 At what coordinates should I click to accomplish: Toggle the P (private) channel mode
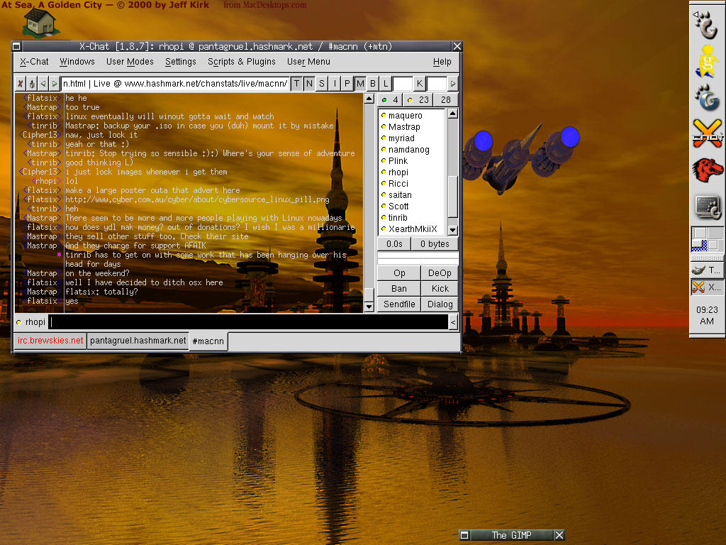click(x=347, y=84)
